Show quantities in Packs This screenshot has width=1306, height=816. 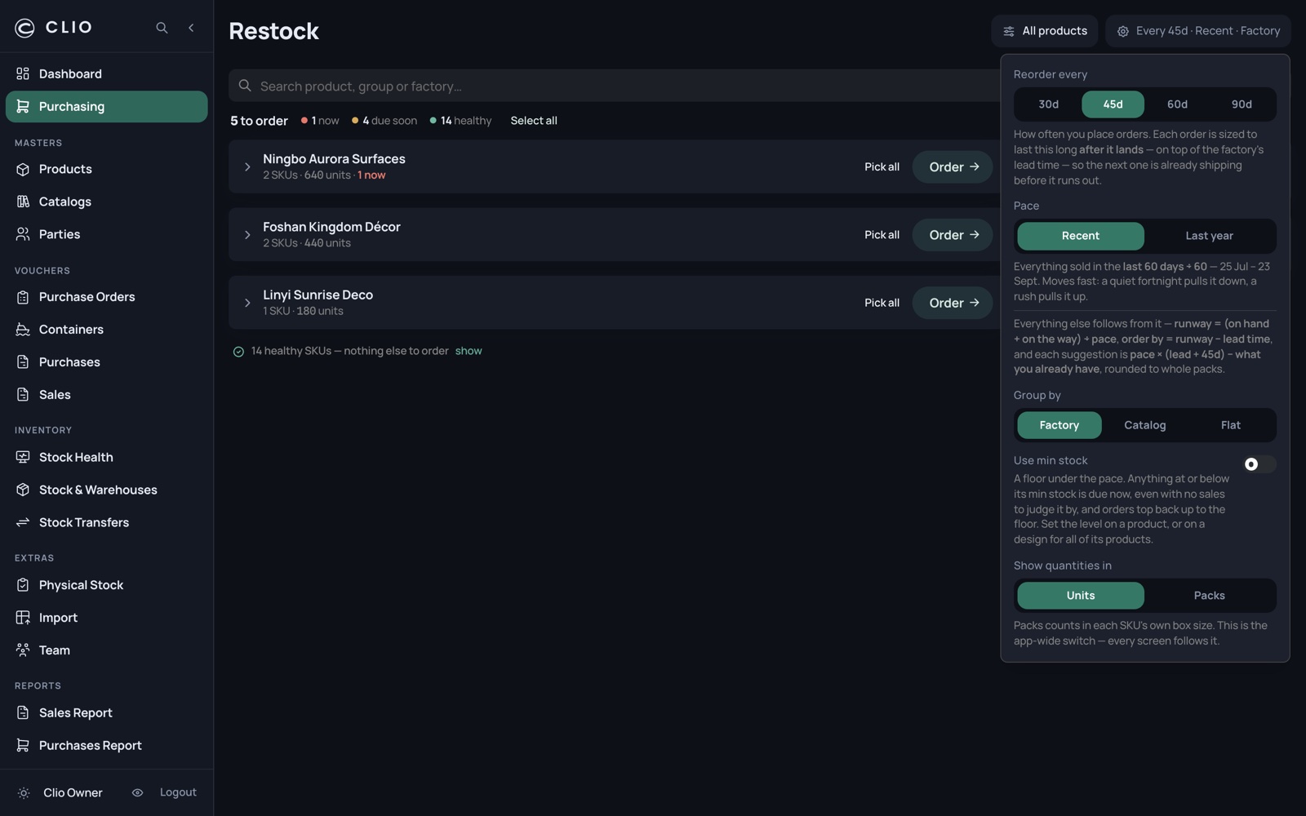pyautogui.click(x=1209, y=596)
